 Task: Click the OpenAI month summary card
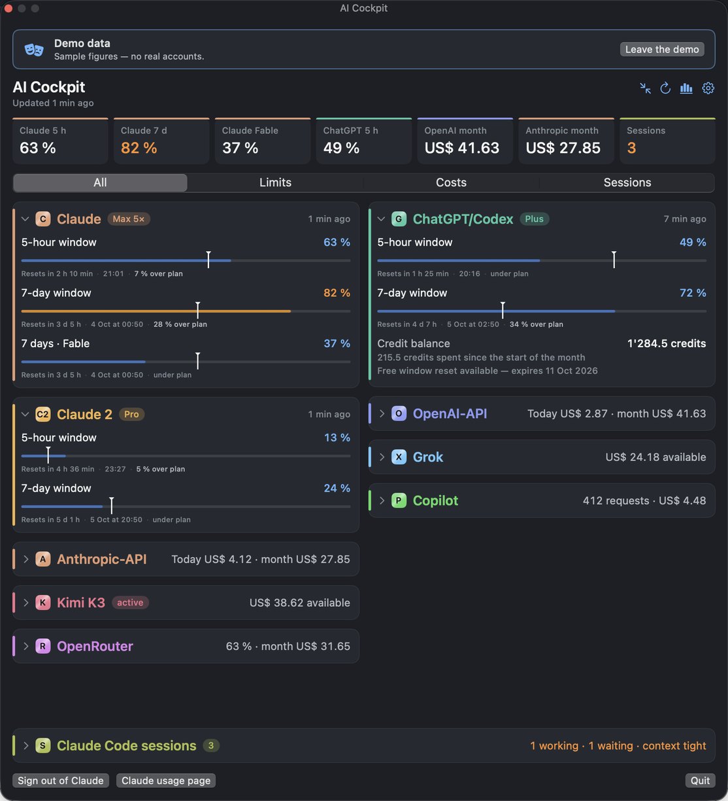pos(465,141)
